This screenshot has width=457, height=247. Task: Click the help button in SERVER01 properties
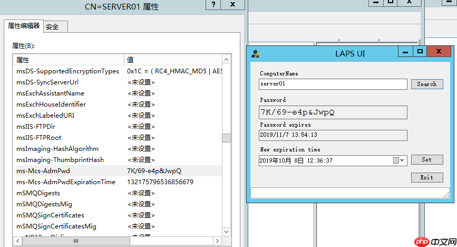tap(213, 4)
